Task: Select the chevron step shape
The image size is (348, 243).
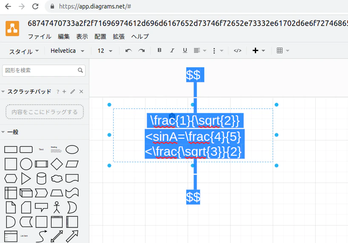Action: [x=41, y=193]
